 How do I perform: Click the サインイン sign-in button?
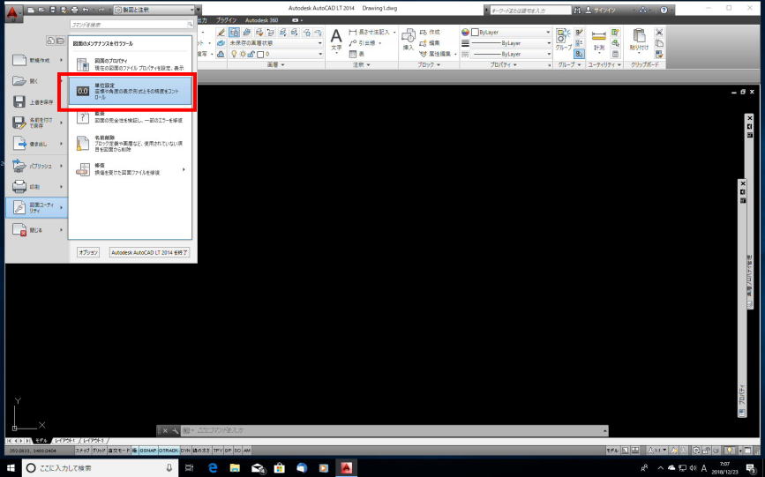pos(601,10)
